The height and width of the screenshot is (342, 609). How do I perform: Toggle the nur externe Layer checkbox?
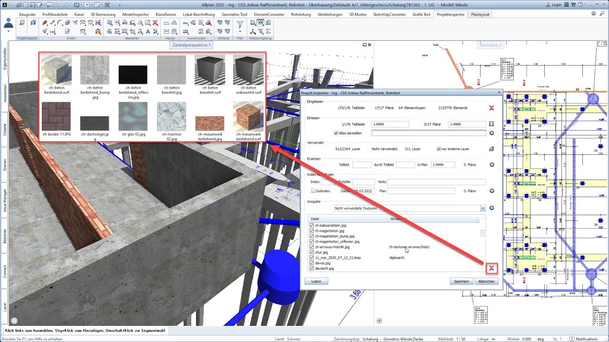click(439, 149)
